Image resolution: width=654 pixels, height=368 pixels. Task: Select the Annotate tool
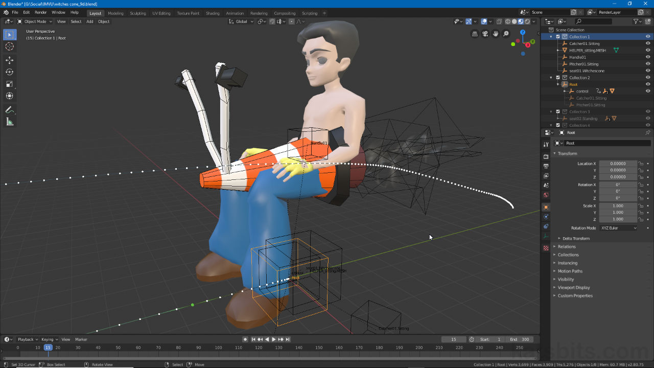click(9, 110)
